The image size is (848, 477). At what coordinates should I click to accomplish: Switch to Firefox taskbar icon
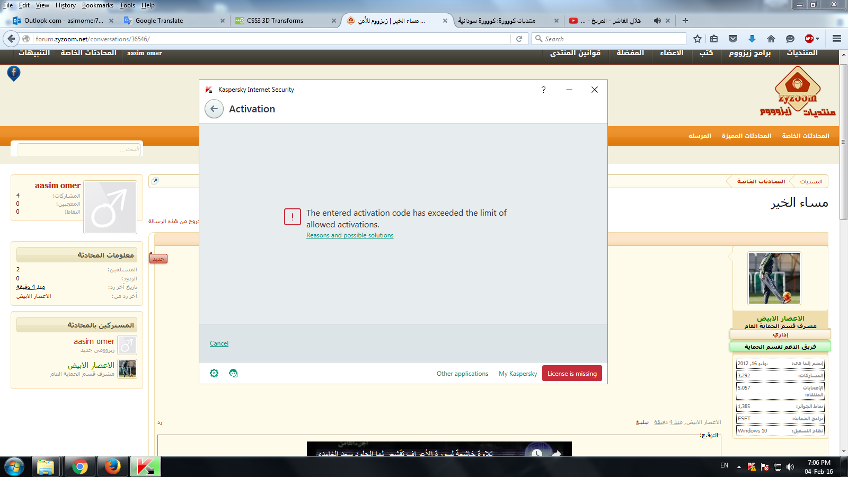point(112,467)
